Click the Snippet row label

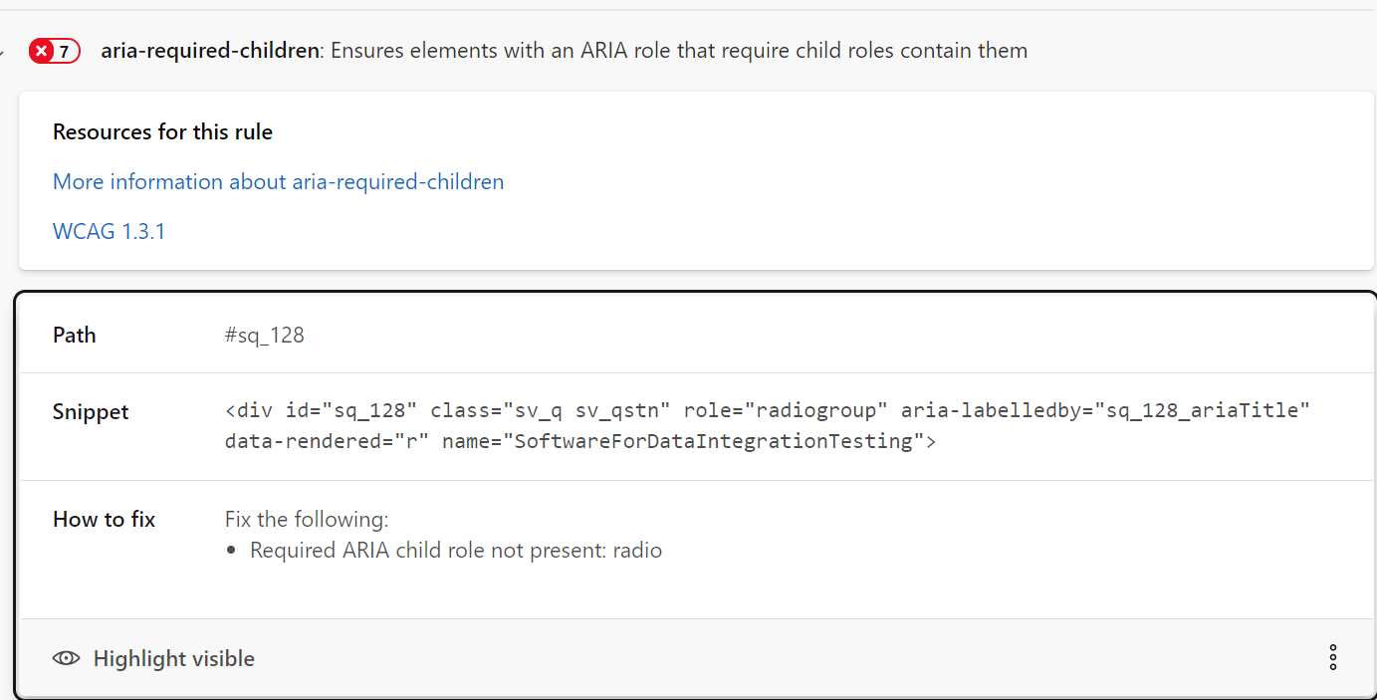[x=91, y=411]
